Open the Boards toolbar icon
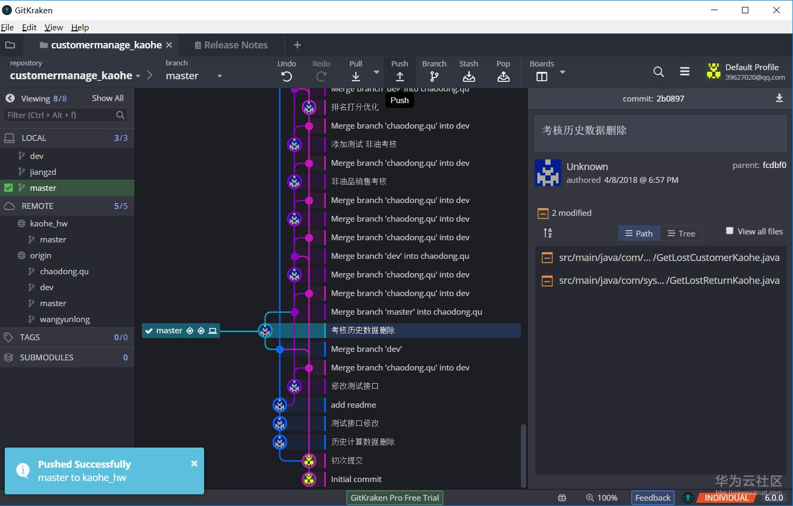Image resolution: width=793 pixels, height=506 pixels. click(x=542, y=77)
